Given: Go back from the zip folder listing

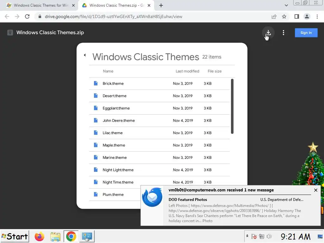Looking at the screenshot, I should tap(85, 55).
